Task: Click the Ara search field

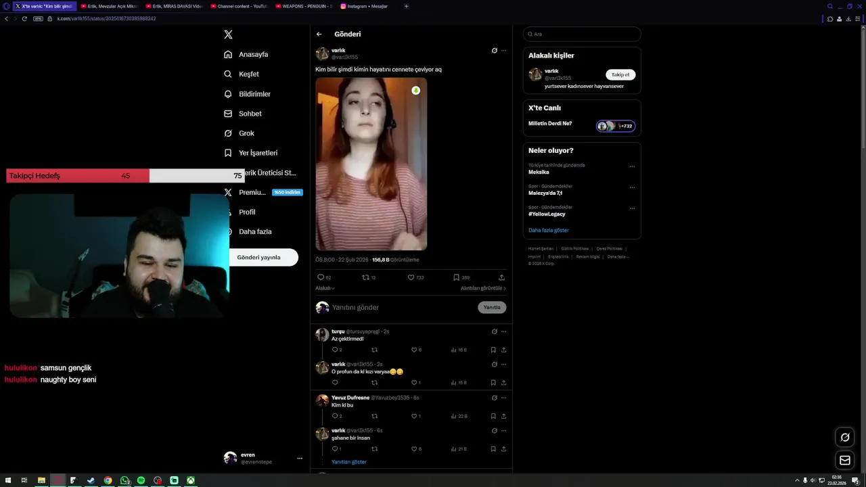Action: (582, 34)
